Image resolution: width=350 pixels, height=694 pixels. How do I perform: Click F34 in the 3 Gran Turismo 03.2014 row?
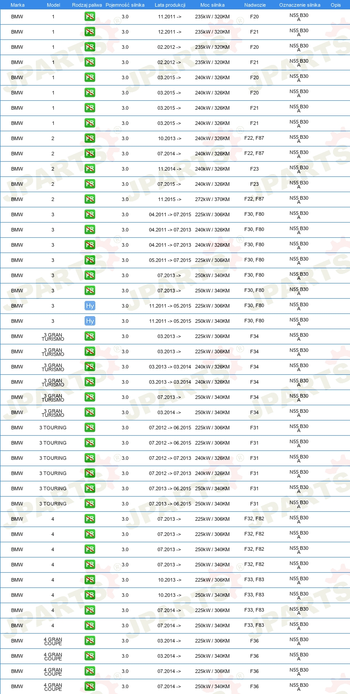point(255,412)
